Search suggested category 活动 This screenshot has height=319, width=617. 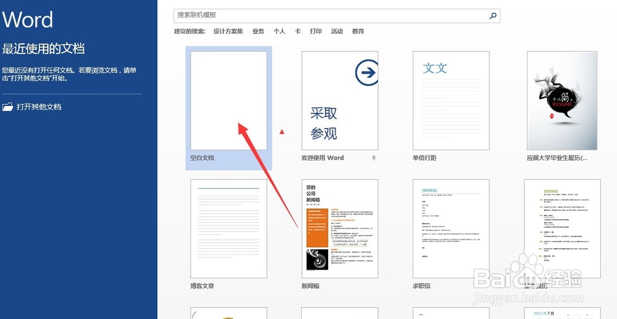click(337, 31)
